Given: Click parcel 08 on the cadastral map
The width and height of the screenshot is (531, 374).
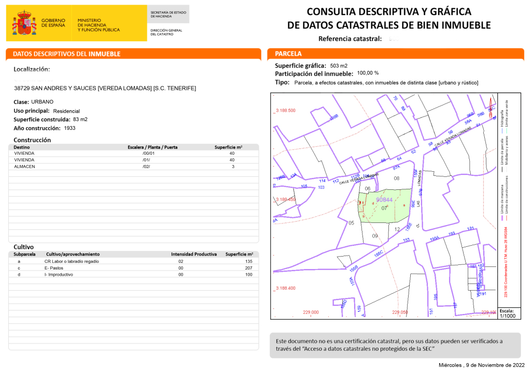Looking at the screenshot, I should [x=397, y=178].
